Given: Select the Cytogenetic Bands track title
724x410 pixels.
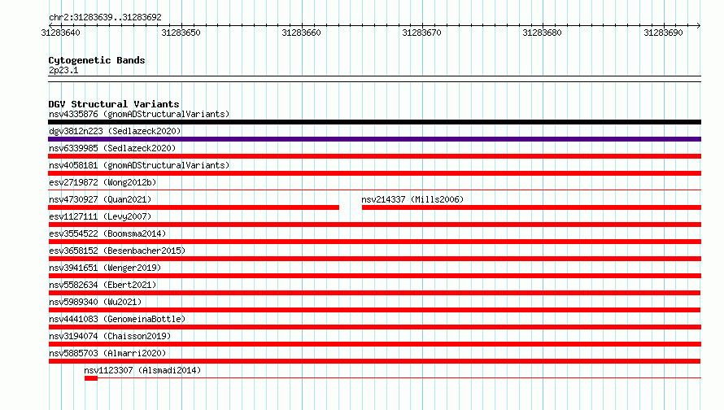Looking at the screenshot, I should click(97, 60).
